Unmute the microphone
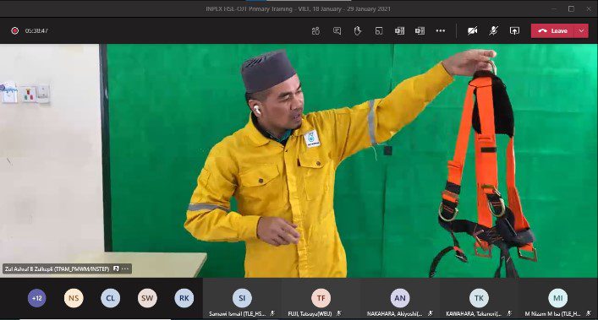The width and height of the screenshot is (598, 320). coord(493,31)
